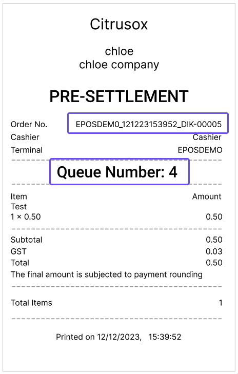
Task: Click the Amount column header
Action: tap(207, 196)
